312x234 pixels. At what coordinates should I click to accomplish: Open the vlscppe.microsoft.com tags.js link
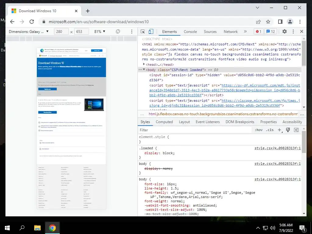(x=225, y=103)
